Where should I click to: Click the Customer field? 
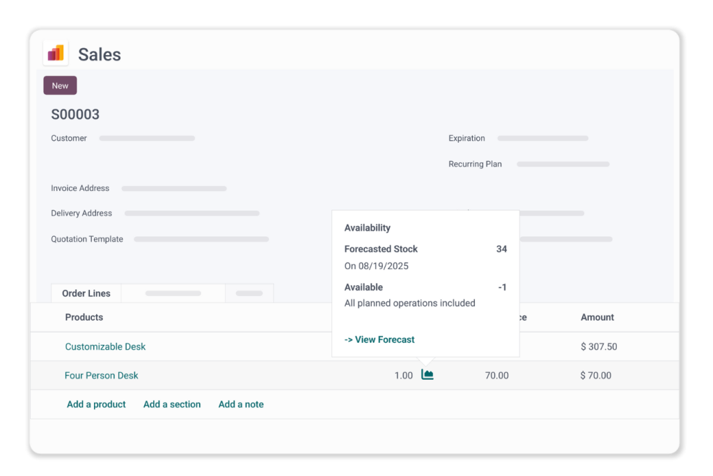pyautogui.click(x=147, y=139)
